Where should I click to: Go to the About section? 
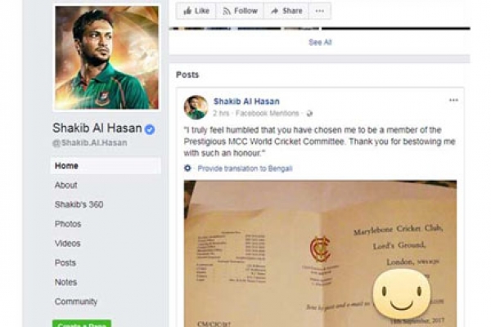pyautogui.click(x=65, y=185)
